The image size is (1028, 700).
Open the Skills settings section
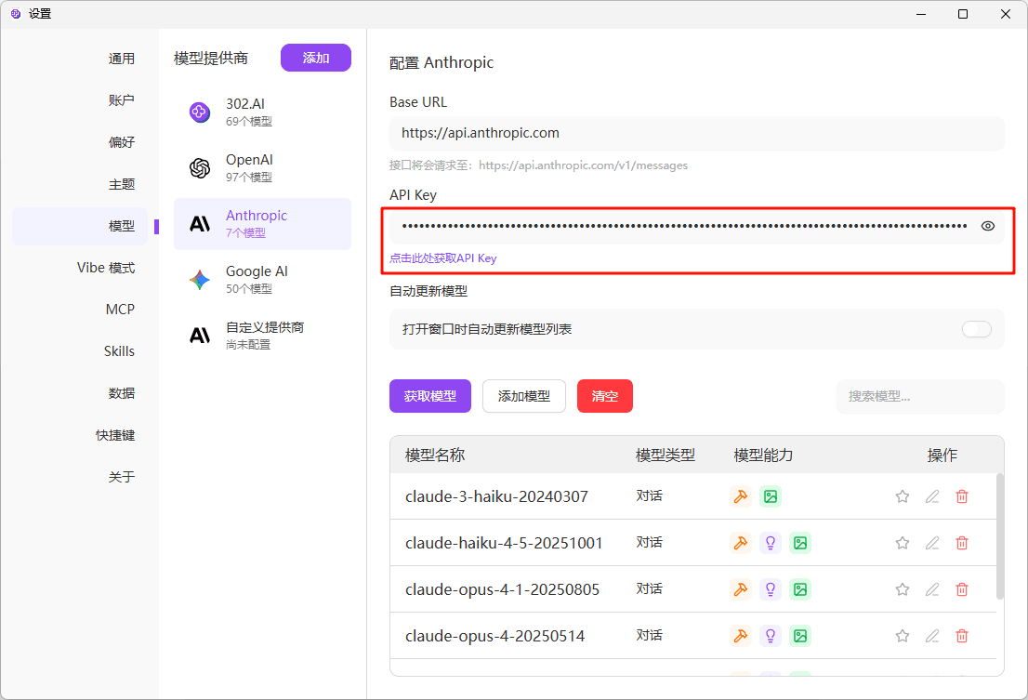[119, 351]
